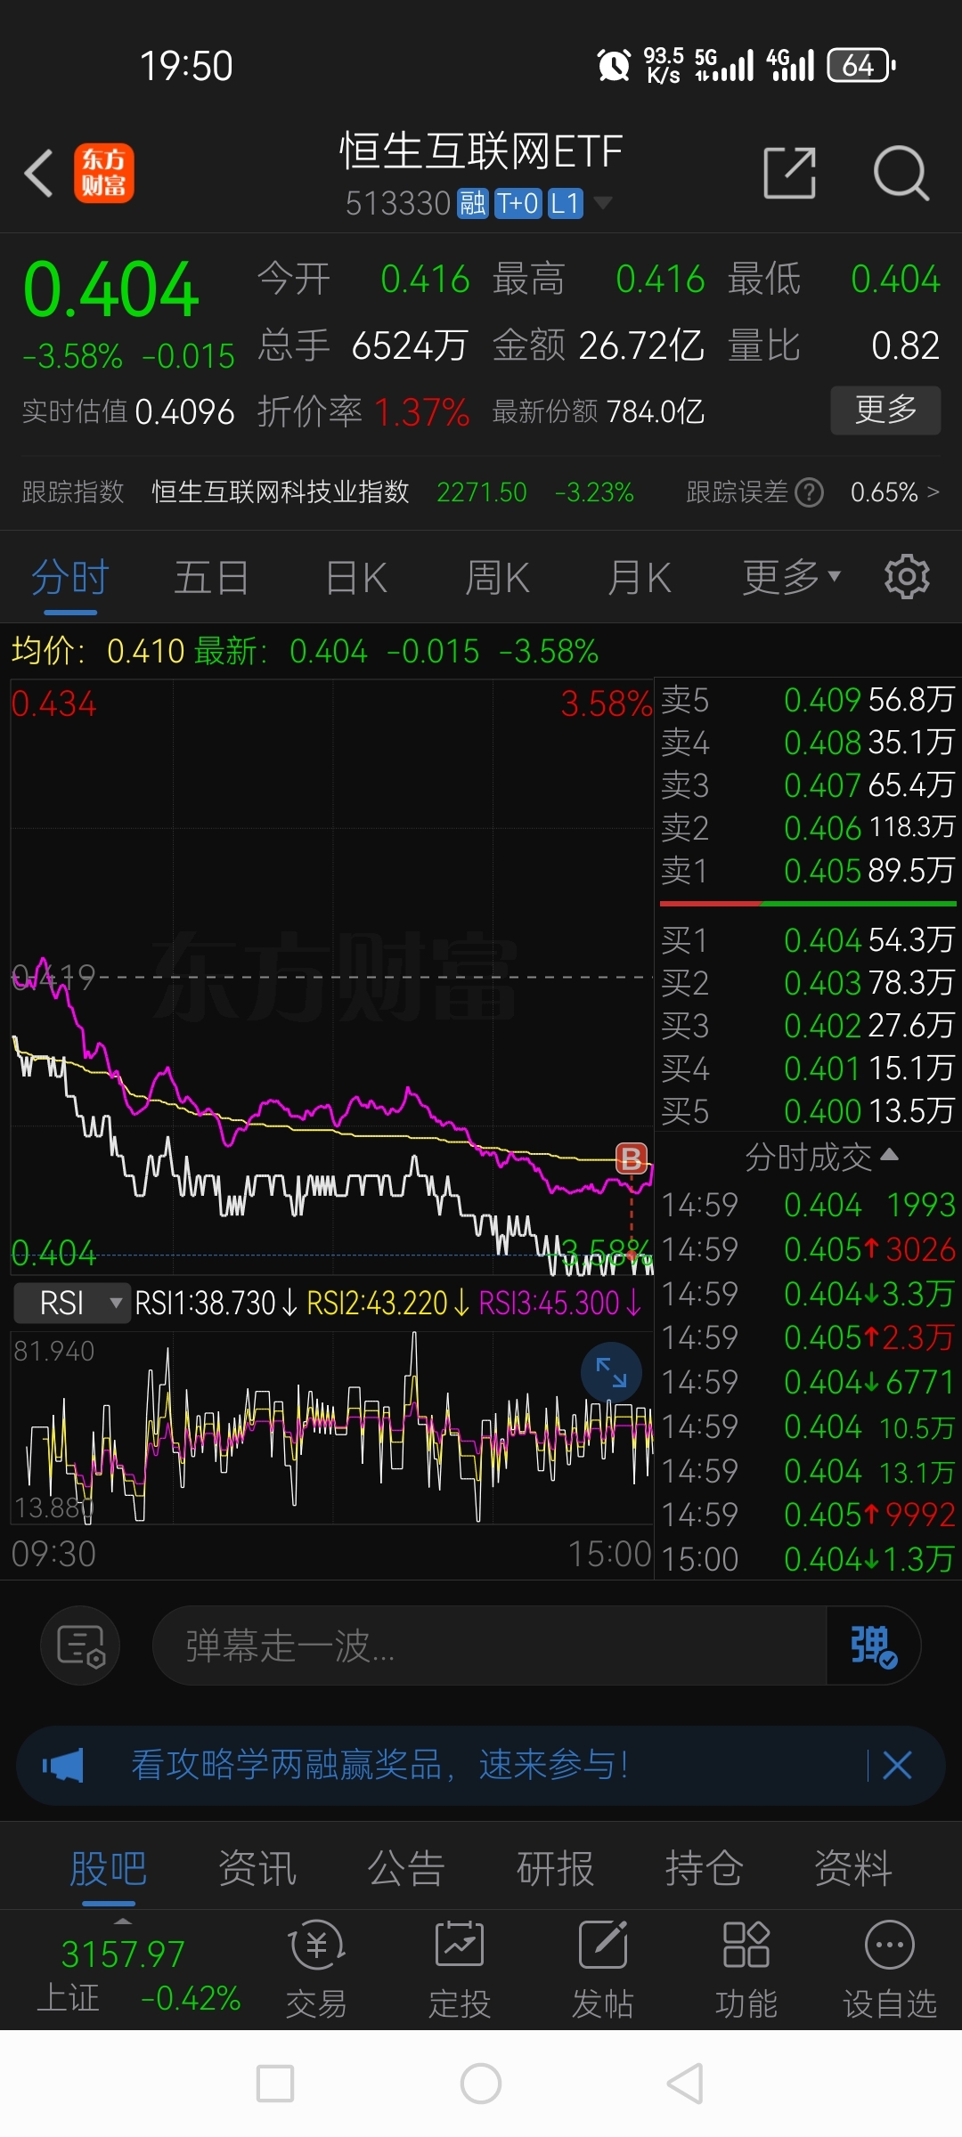Tap the 实时估值 0.4096 value
Screen dimensions: 962x2137
185,412
